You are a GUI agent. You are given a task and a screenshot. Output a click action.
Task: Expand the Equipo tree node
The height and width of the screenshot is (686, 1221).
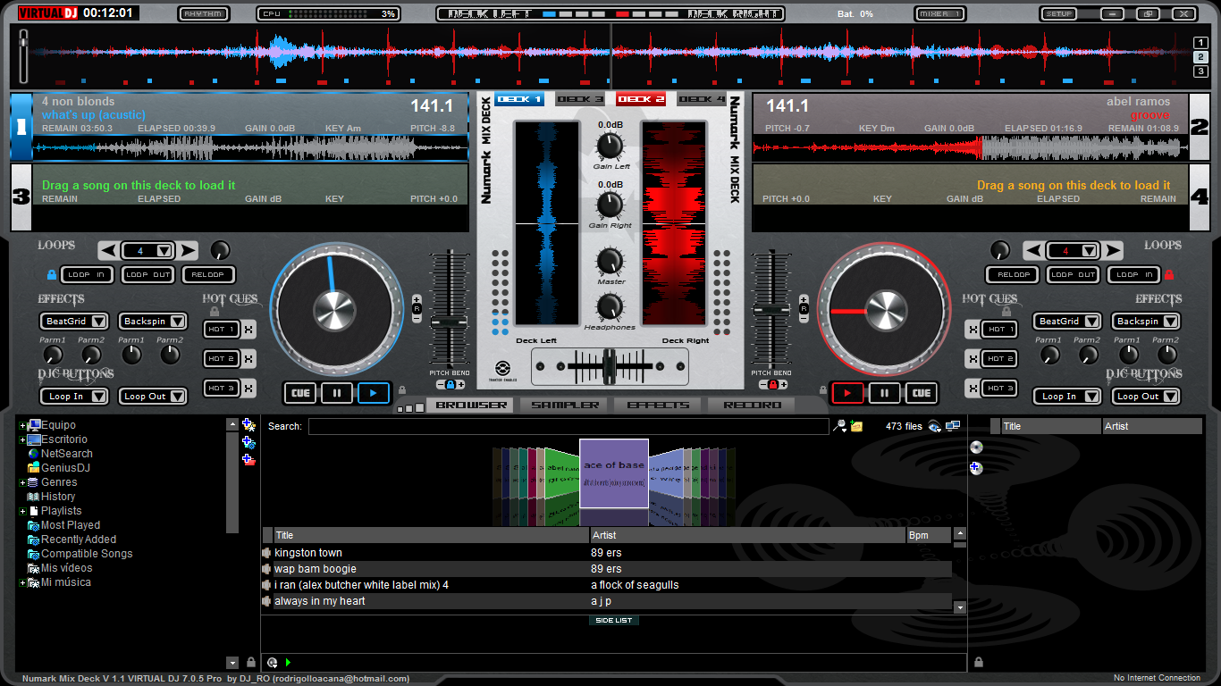pyautogui.click(x=22, y=425)
